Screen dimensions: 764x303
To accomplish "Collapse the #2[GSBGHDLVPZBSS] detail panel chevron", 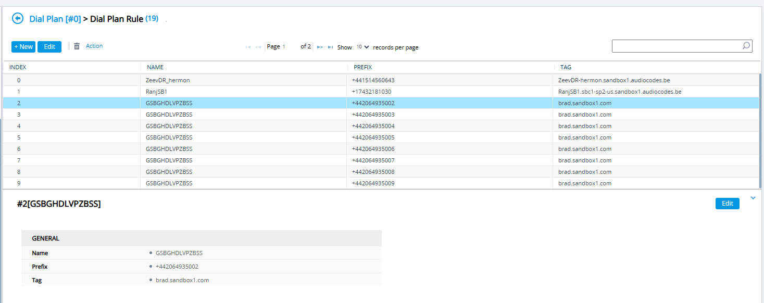I will pyautogui.click(x=753, y=197).
